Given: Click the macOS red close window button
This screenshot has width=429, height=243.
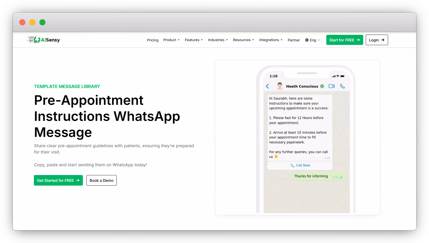Looking at the screenshot, I should tap(22, 22).
